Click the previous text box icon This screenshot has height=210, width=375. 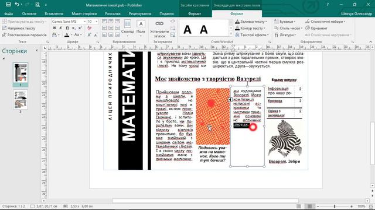coord(173,28)
